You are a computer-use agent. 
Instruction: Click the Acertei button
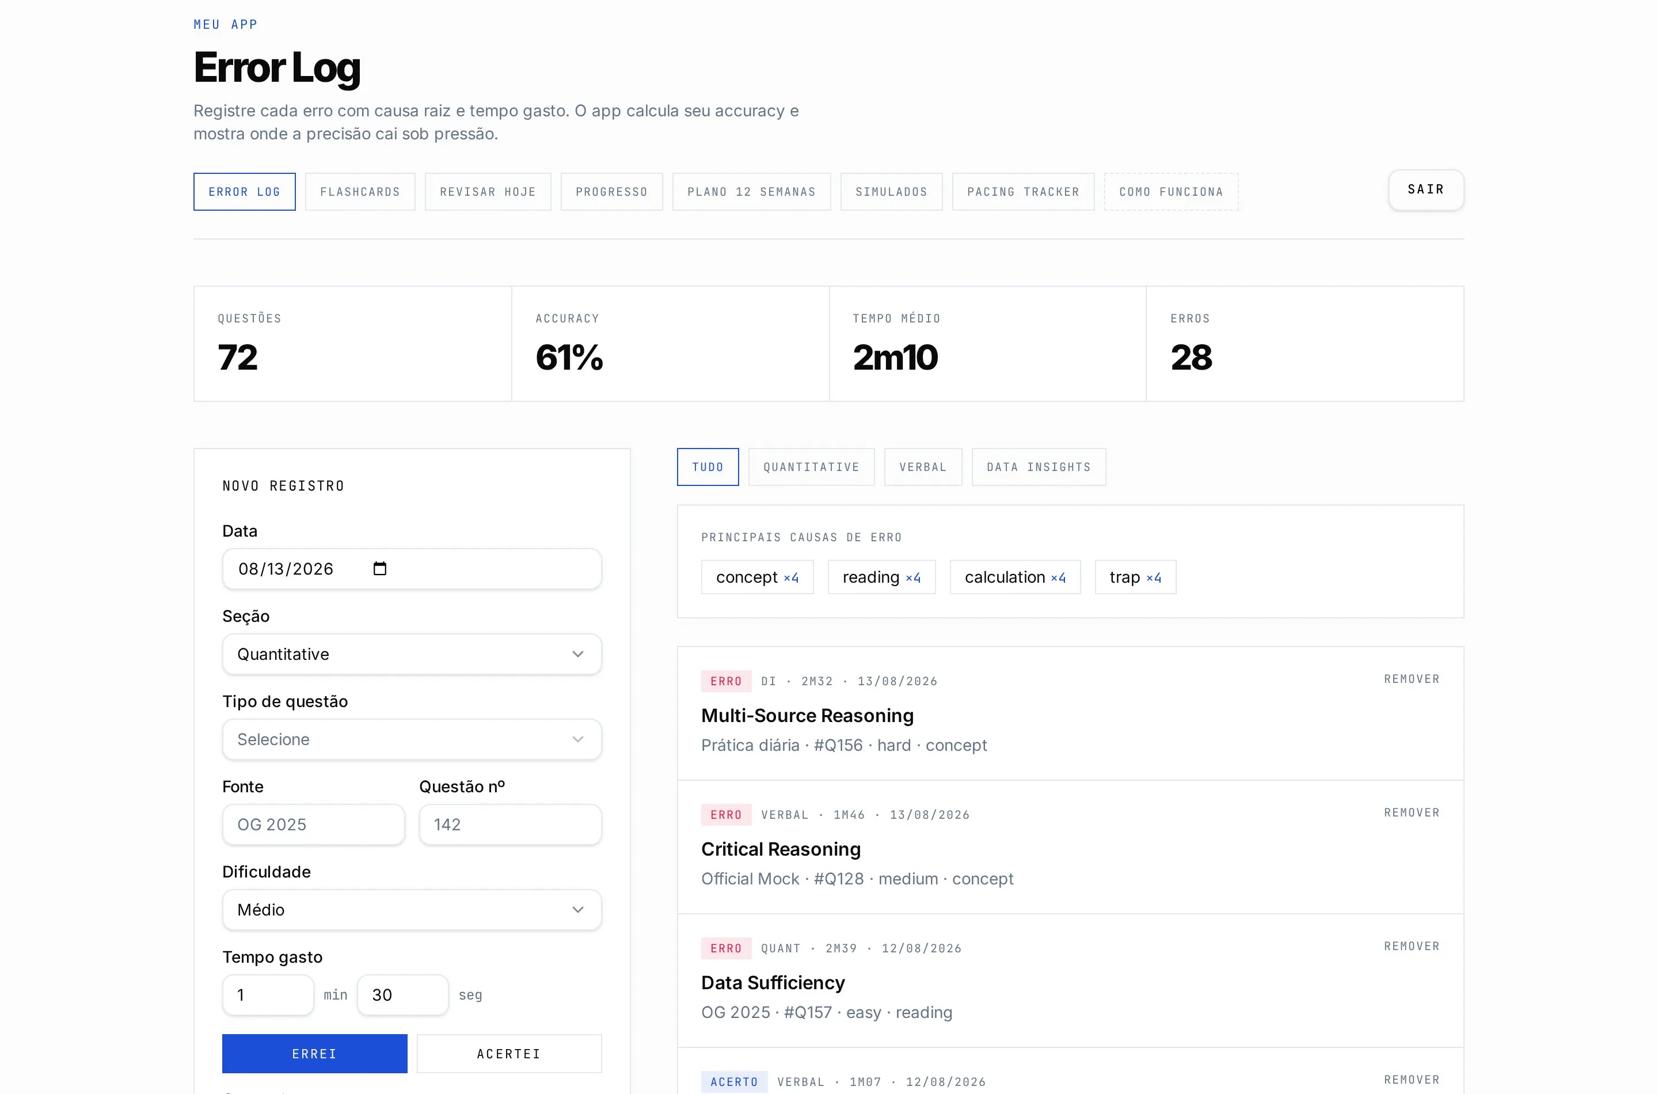pos(509,1054)
